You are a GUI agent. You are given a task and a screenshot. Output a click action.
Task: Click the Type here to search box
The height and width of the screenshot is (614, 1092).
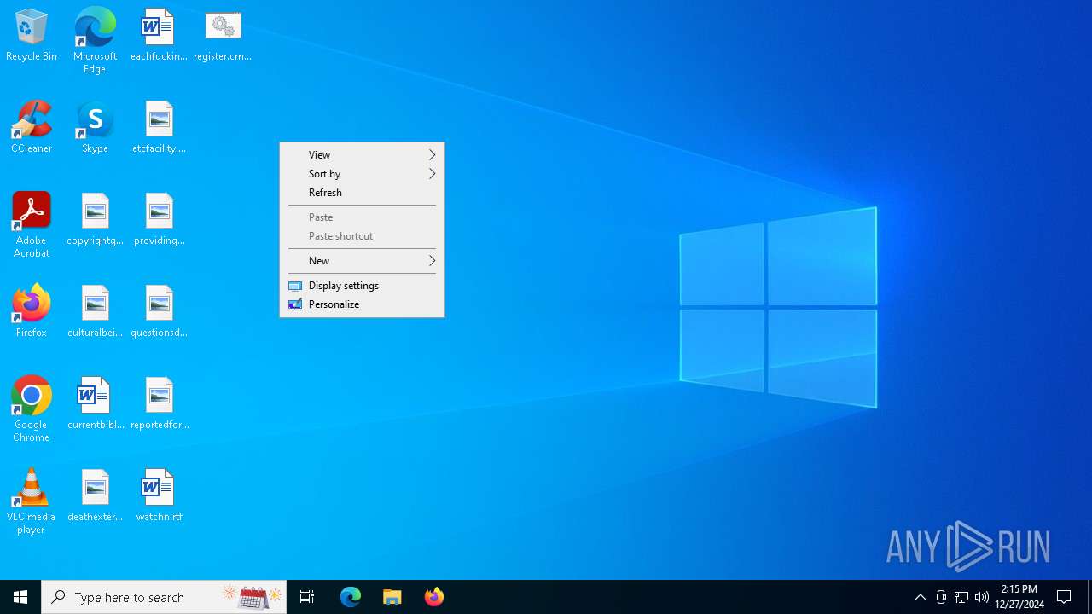pyautogui.click(x=164, y=597)
